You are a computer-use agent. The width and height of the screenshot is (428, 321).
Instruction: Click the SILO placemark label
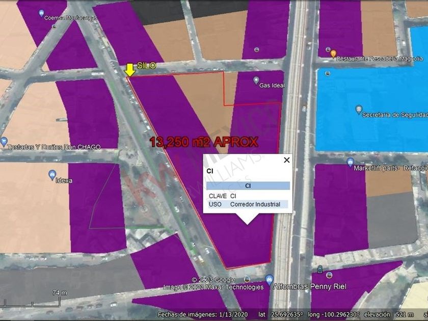(146, 66)
